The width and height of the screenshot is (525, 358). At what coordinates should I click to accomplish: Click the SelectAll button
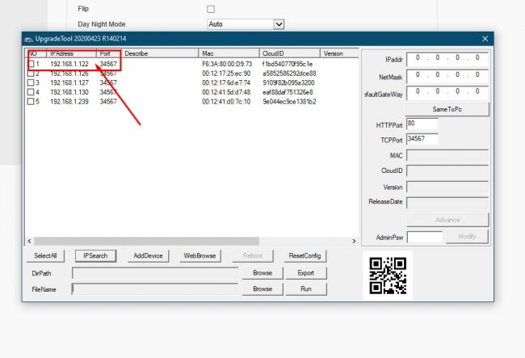(x=45, y=255)
